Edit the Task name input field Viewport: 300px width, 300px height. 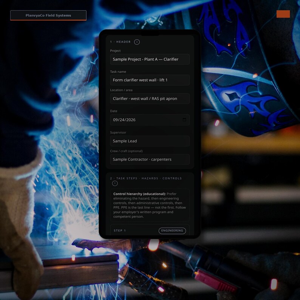click(150, 80)
